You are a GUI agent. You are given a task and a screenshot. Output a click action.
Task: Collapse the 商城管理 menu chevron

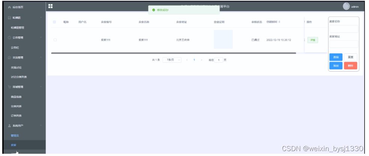(41, 87)
